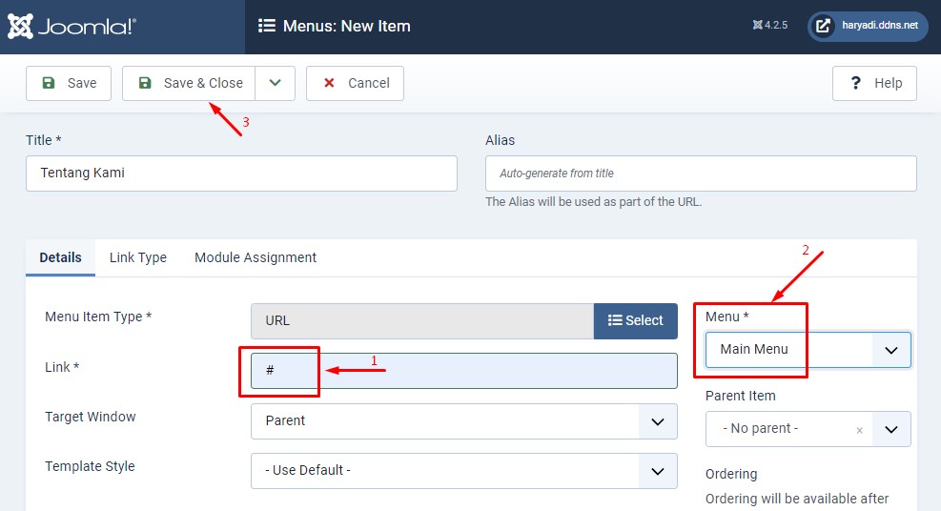Click the Save button

coord(69,83)
